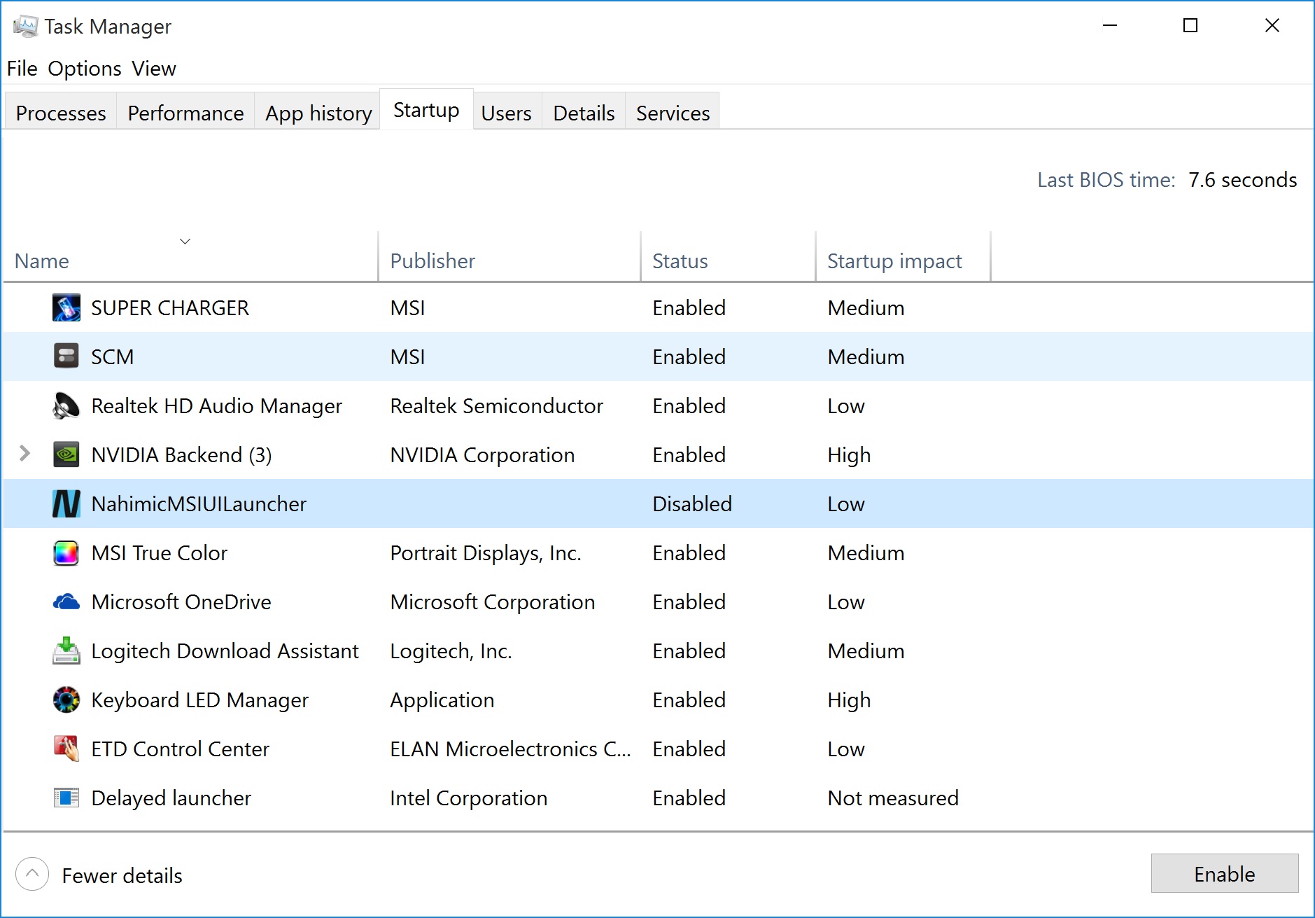Collapse view with Fewer details arrow
Image resolution: width=1315 pixels, height=918 pixels.
[32, 874]
